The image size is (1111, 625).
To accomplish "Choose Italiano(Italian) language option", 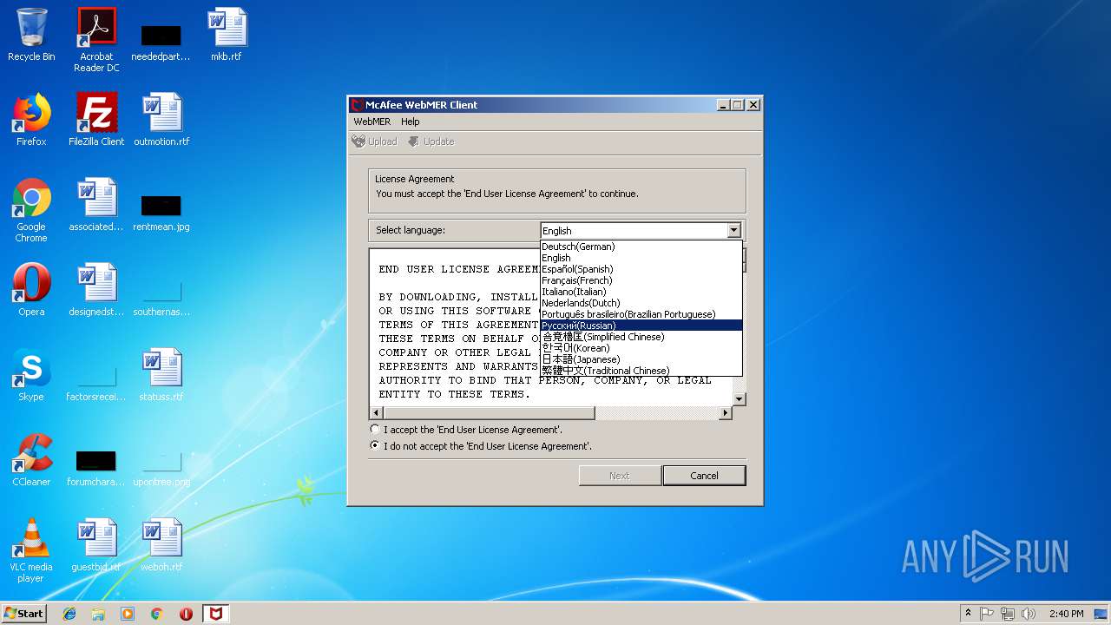I will tap(641, 292).
